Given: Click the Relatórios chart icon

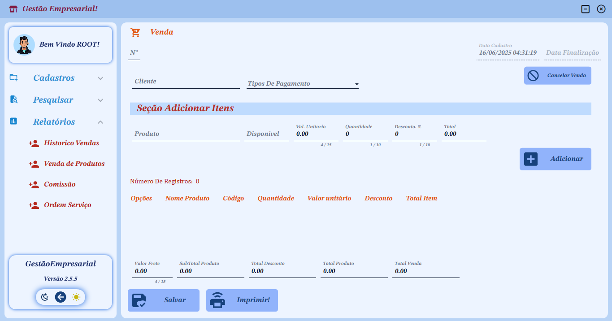Looking at the screenshot, I should pos(14,121).
